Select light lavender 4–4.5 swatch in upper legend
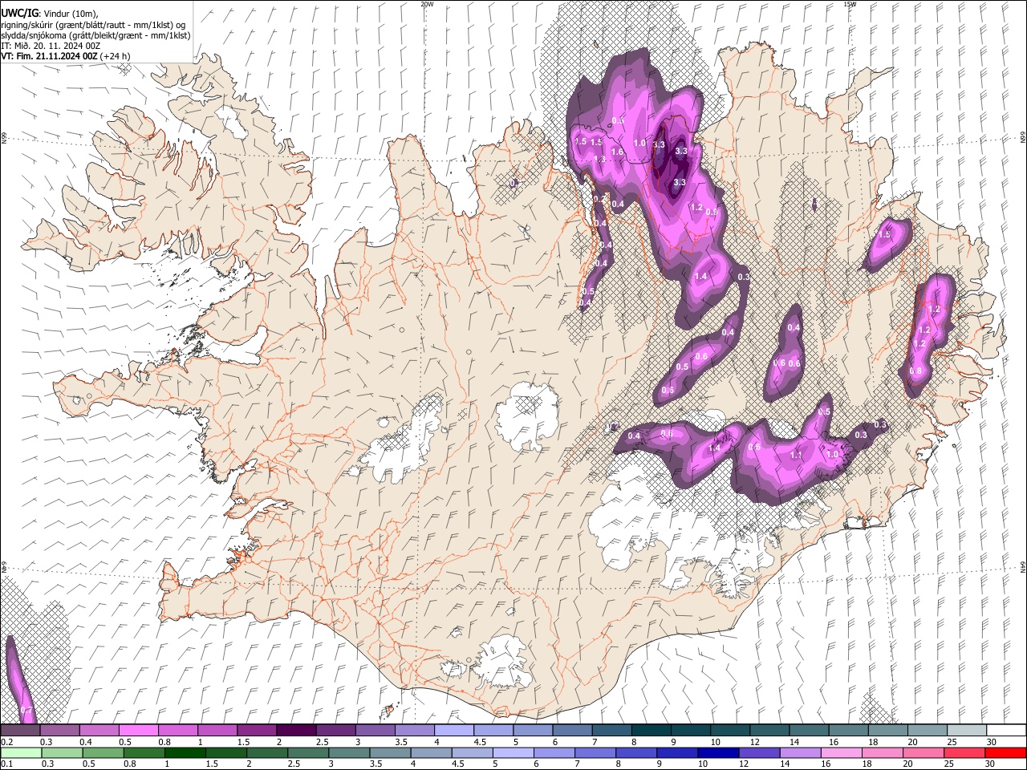This screenshot has height=770, width=1027. point(453,731)
